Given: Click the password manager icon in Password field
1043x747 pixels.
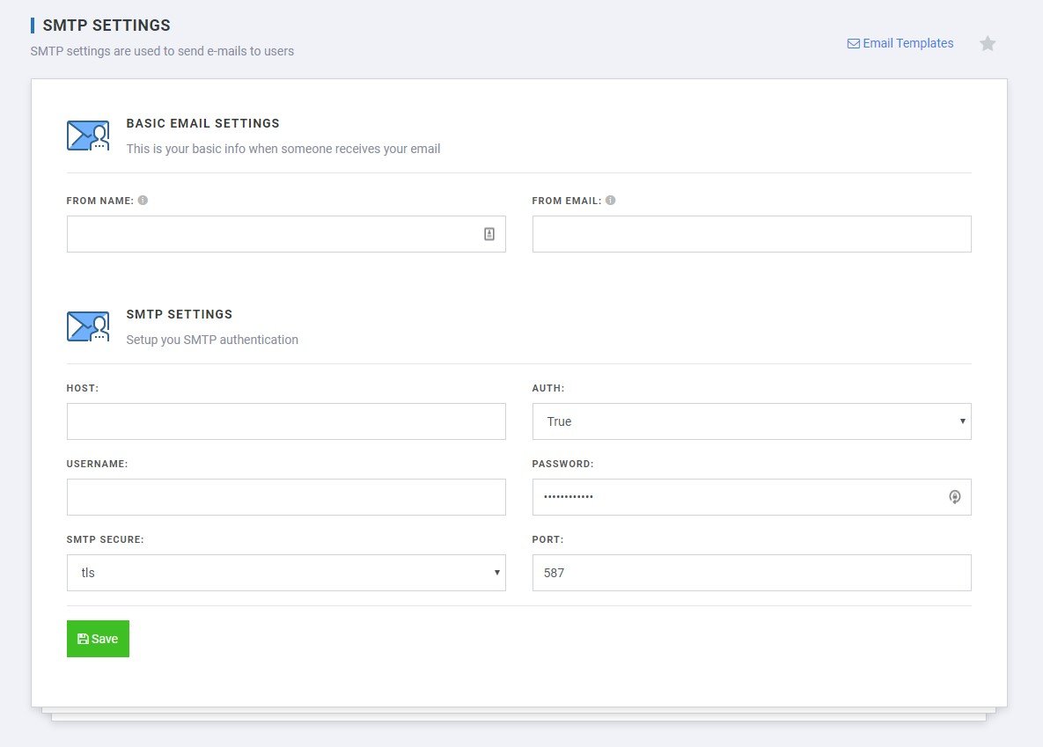Looking at the screenshot, I should point(954,497).
